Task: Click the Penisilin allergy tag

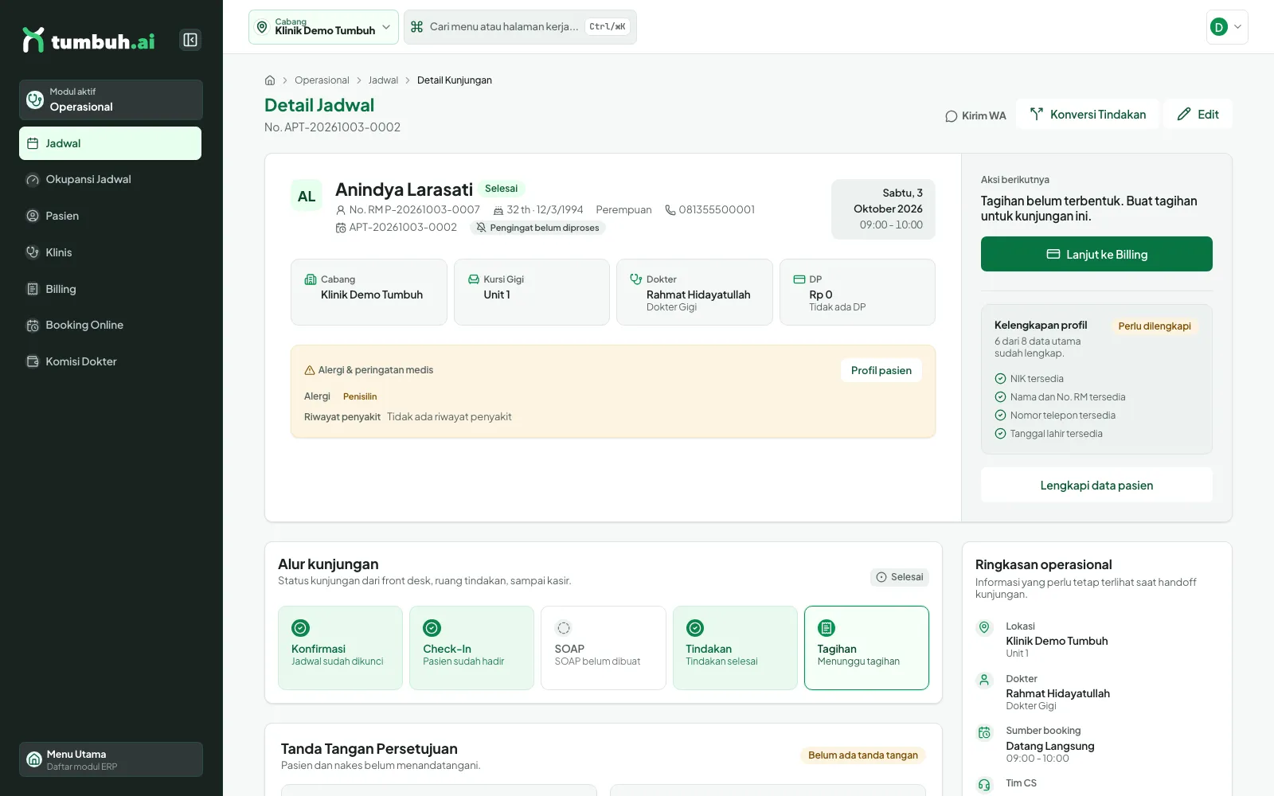Action: click(360, 396)
